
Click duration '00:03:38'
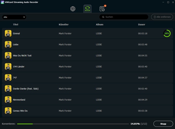pyautogui.click(x=143, y=111)
